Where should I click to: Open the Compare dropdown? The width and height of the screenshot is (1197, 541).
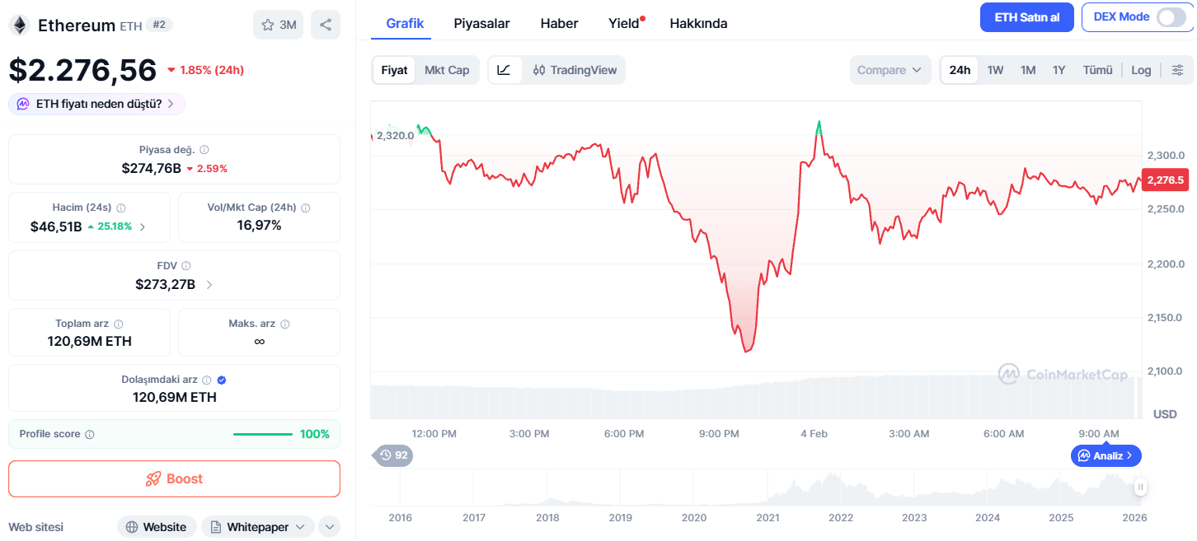click(890, 70)
